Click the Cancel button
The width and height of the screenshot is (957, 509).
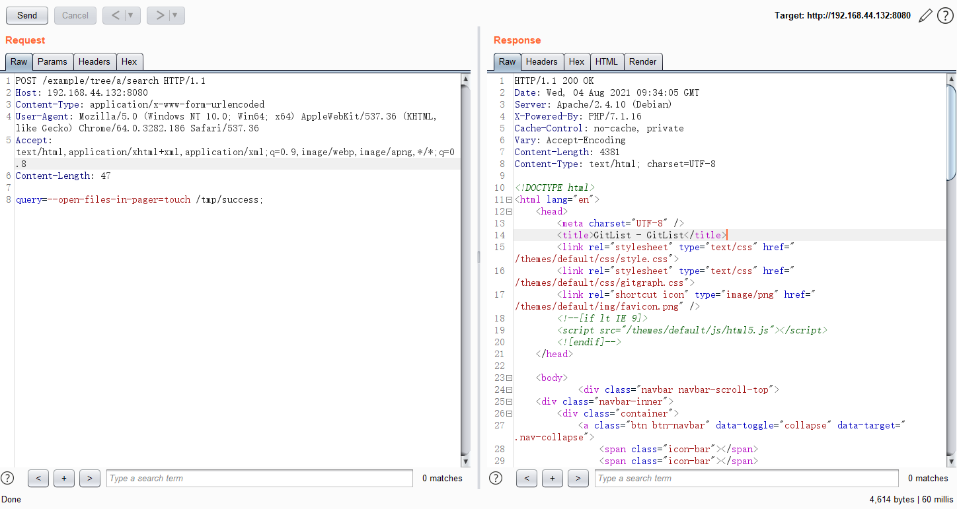[75, 15]
